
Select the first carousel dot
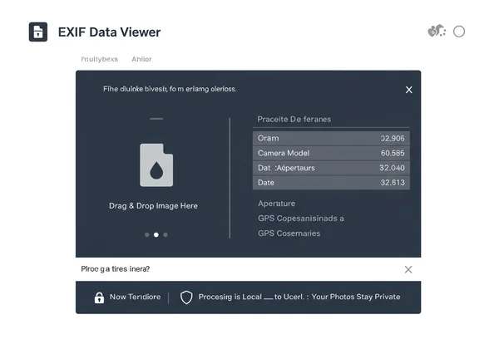(147, 235)
